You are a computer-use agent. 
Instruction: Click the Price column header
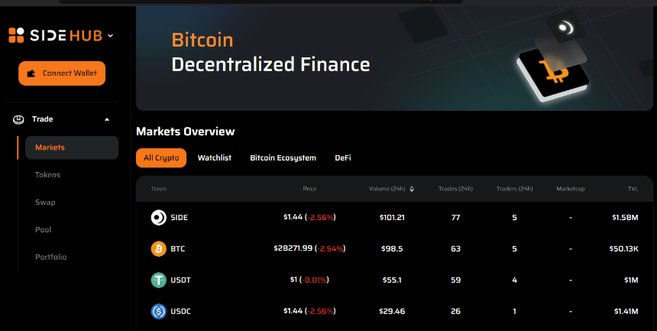[x=309, y=189]
